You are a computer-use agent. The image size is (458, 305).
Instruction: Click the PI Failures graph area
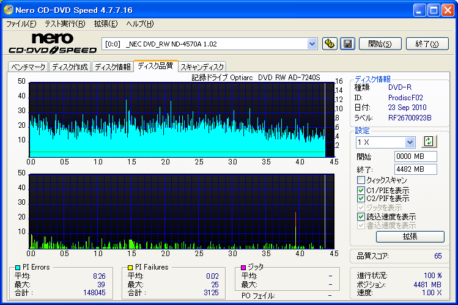(182, 211)
